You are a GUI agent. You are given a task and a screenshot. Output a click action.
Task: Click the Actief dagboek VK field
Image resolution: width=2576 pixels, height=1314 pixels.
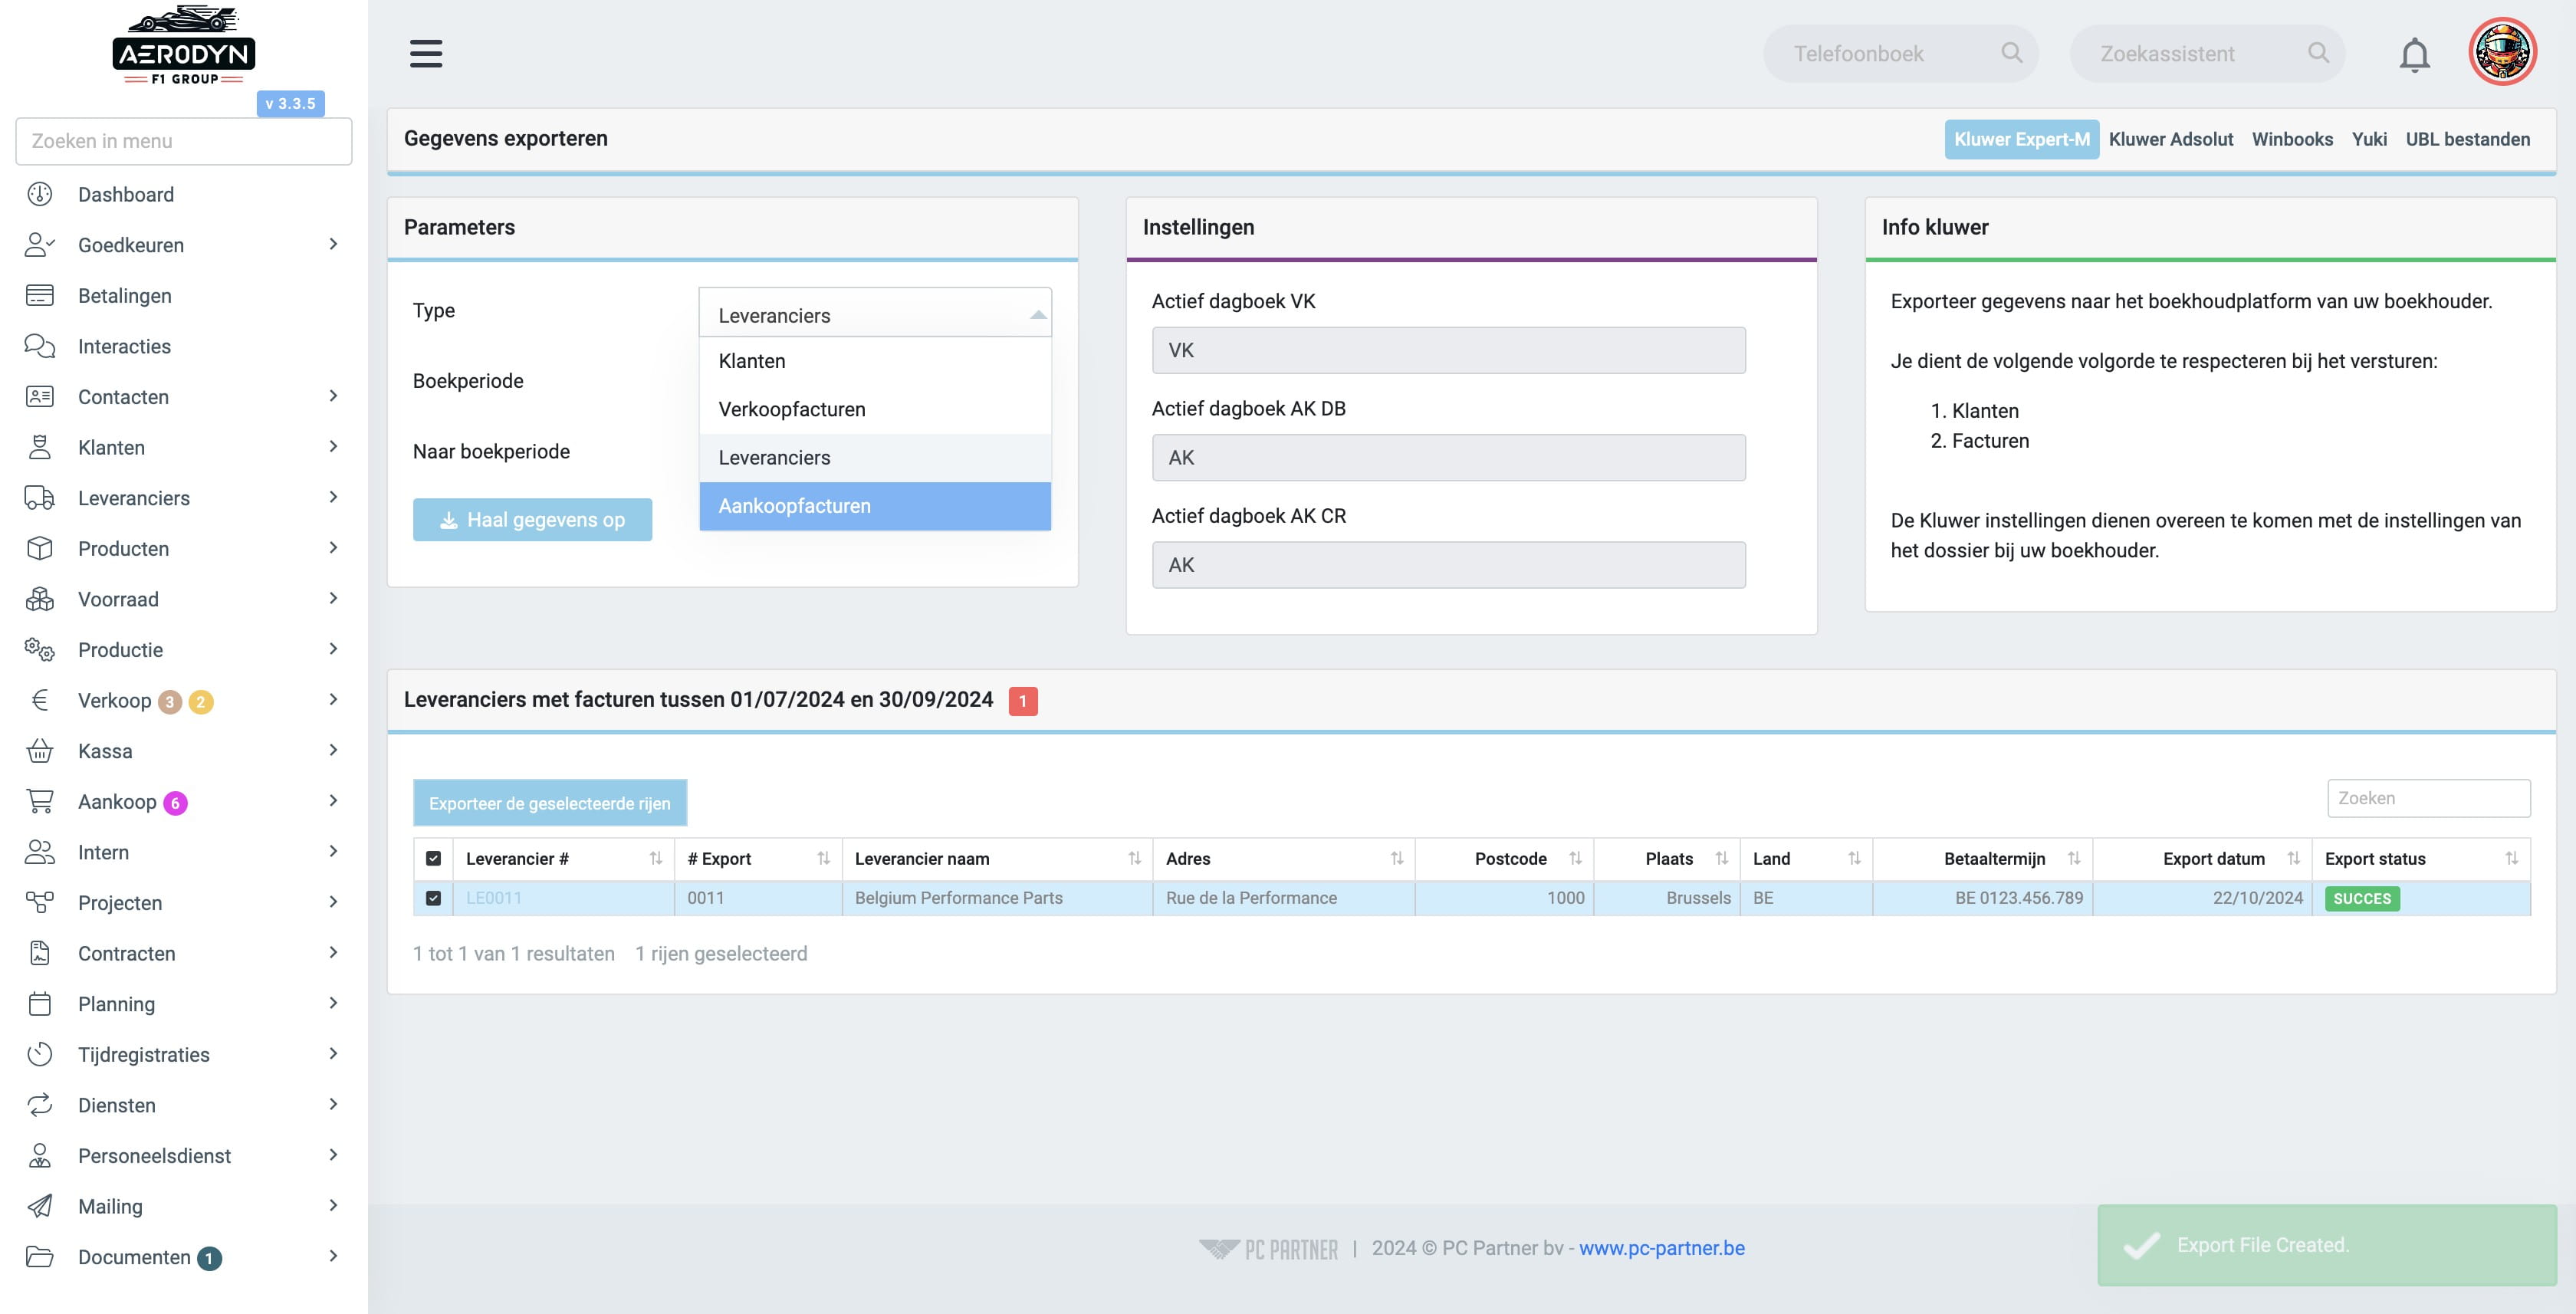click(1448, 350)
